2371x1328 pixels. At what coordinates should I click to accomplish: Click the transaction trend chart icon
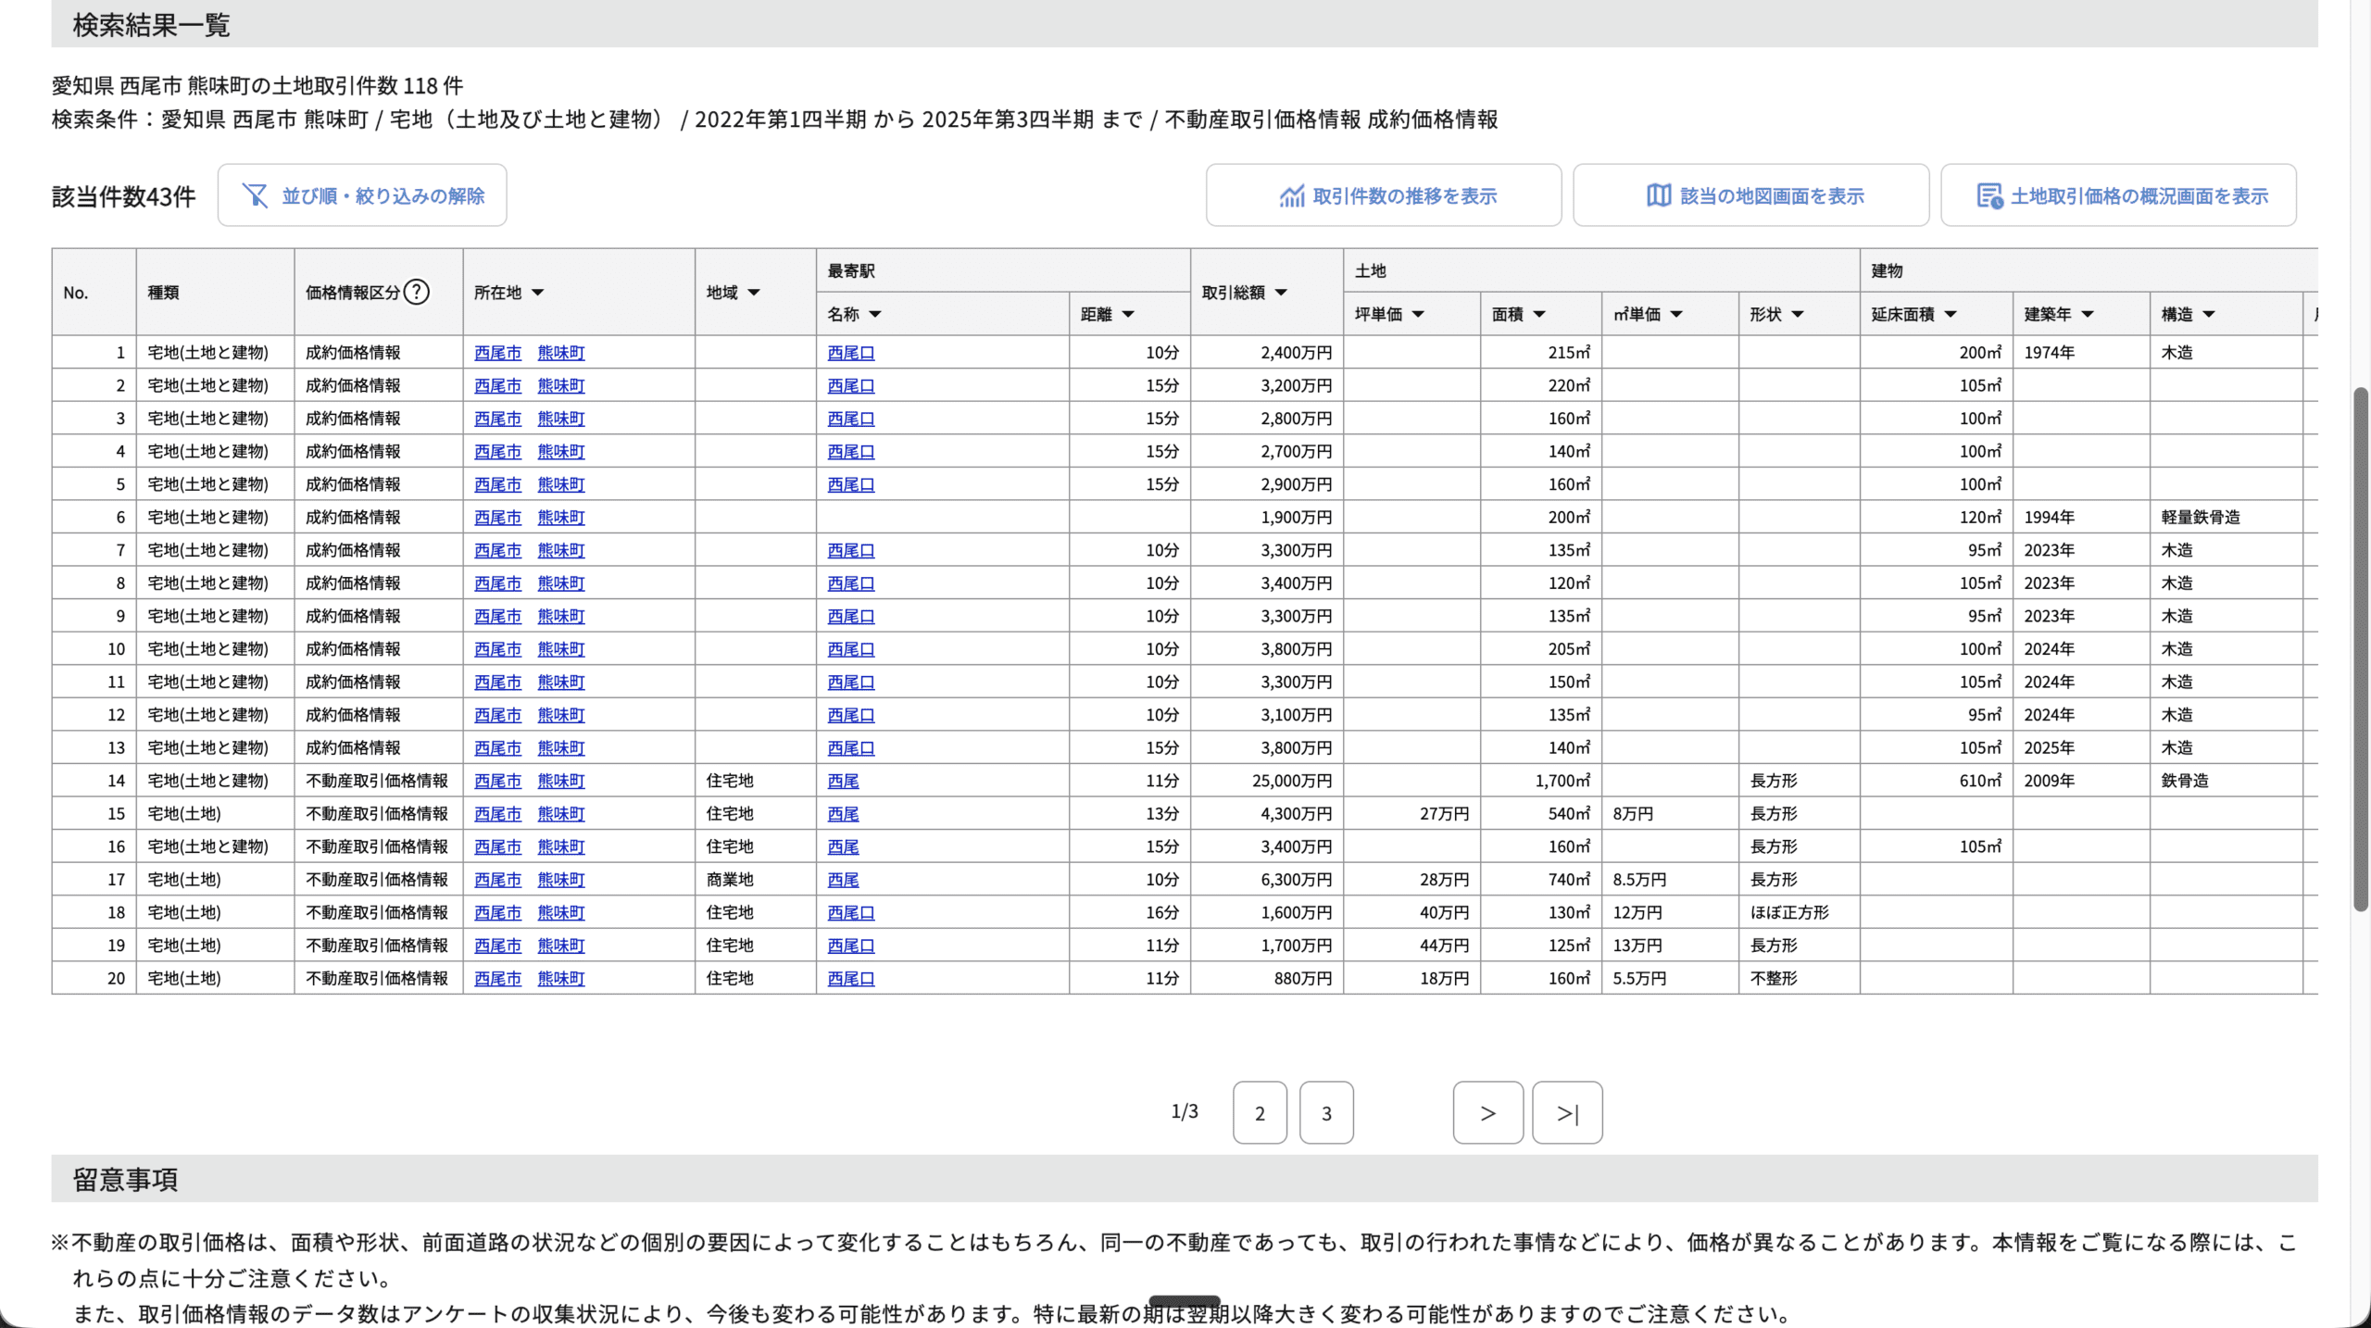pos(1291,196)
